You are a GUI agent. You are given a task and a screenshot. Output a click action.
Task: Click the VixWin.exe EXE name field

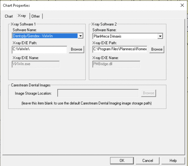(x=36, y=64)
